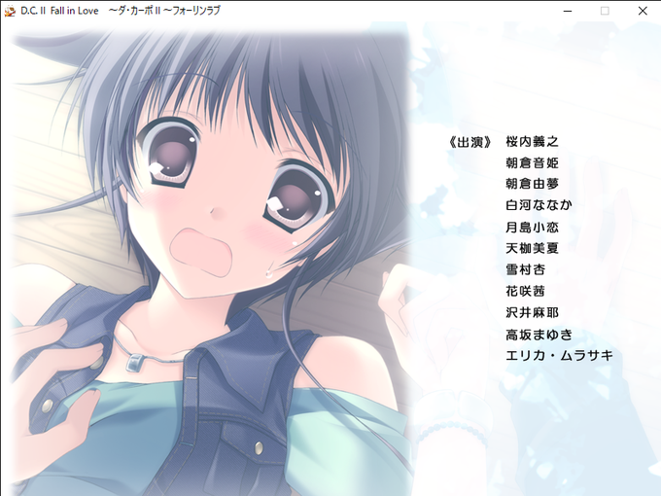This screenshot has height=496, width=661.
Task: Click the cast name 沢井麻耶
Action: 532,312
